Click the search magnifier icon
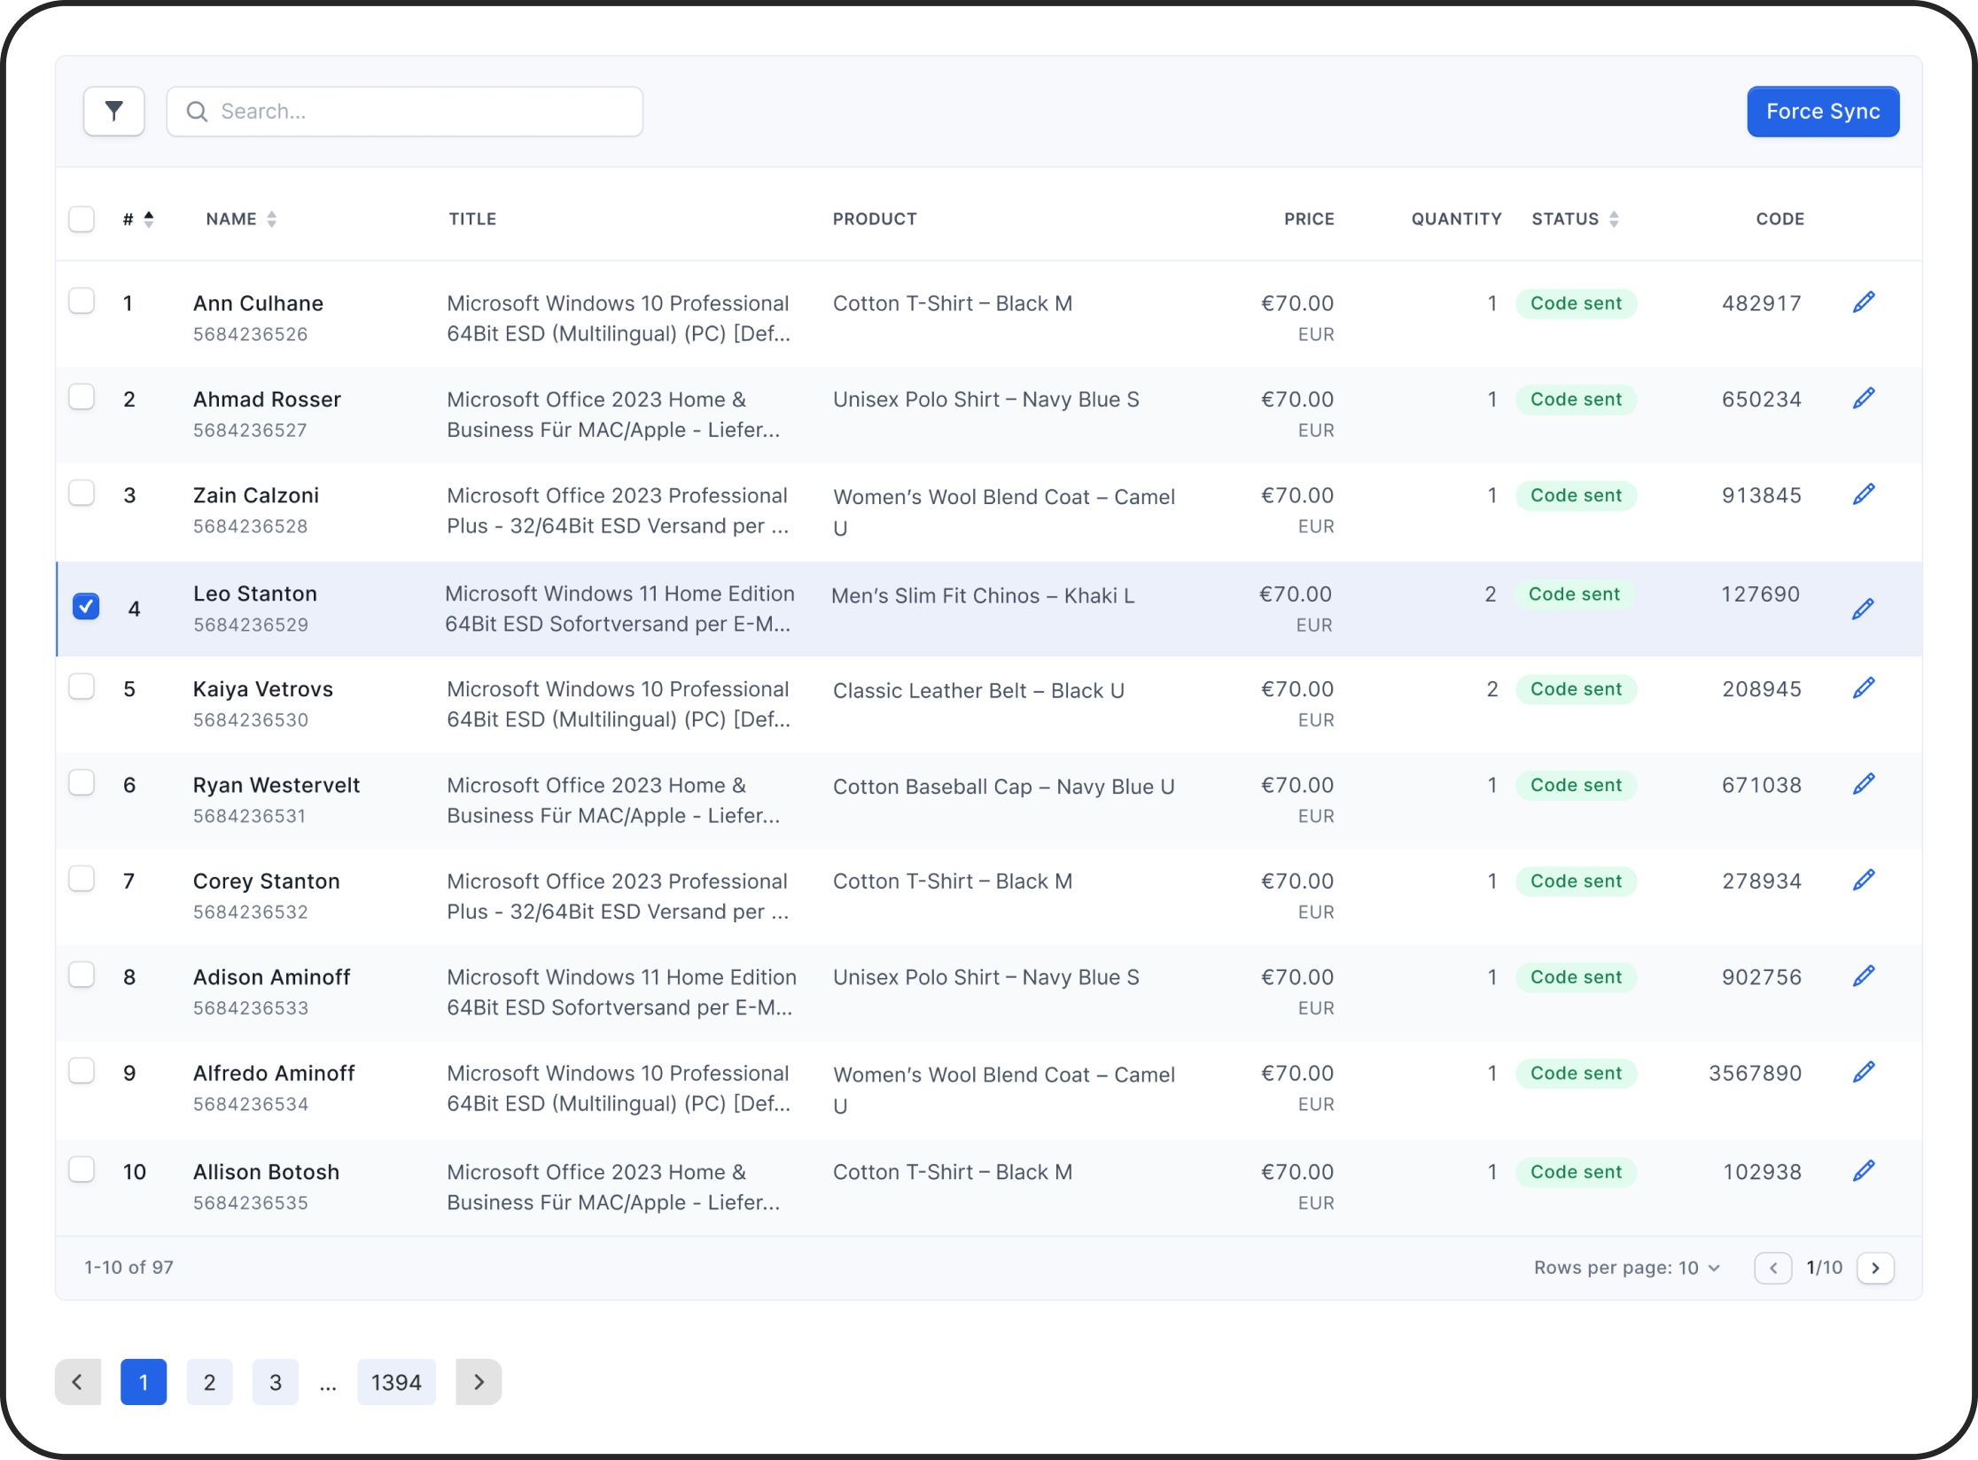Screen dimensions: 1978x1460 coord(199,111)
